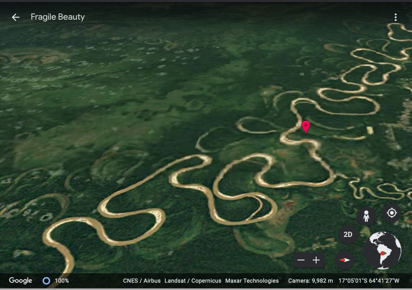Click the red placemark pin on the river

[x=306, y=127]
